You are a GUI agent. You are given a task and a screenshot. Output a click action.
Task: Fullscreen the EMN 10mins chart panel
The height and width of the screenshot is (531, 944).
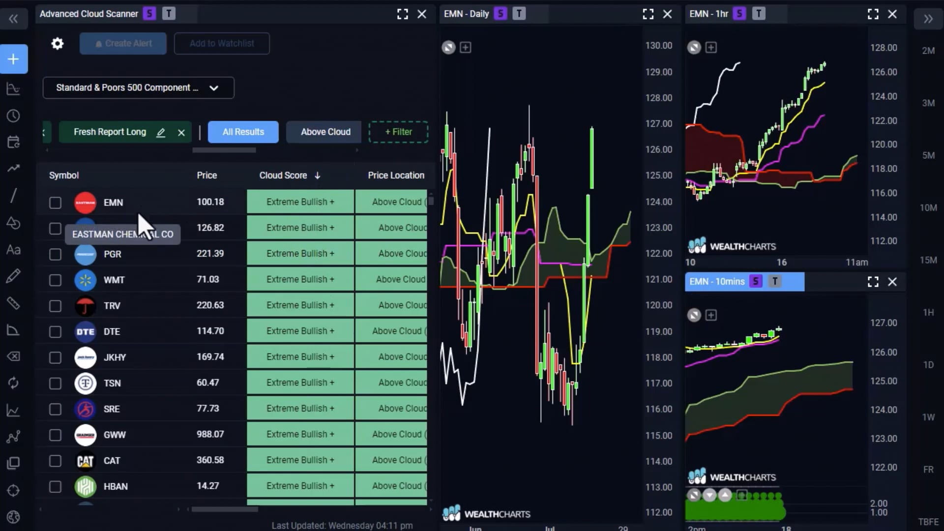coord(873,282)
